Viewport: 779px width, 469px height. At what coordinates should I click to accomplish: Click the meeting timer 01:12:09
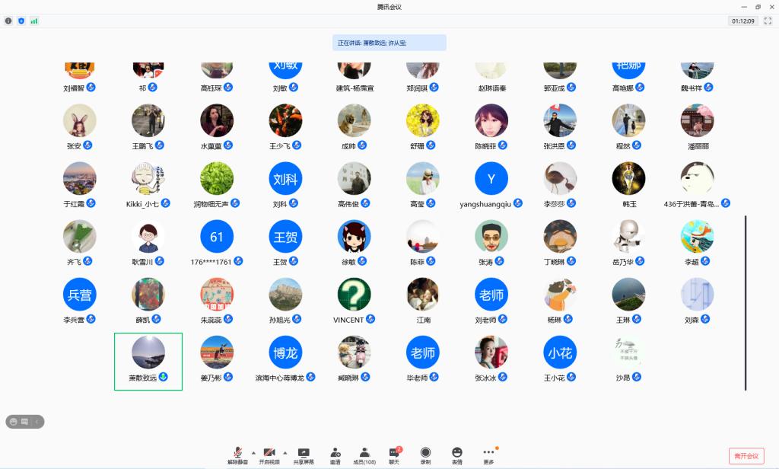point(742,21)
